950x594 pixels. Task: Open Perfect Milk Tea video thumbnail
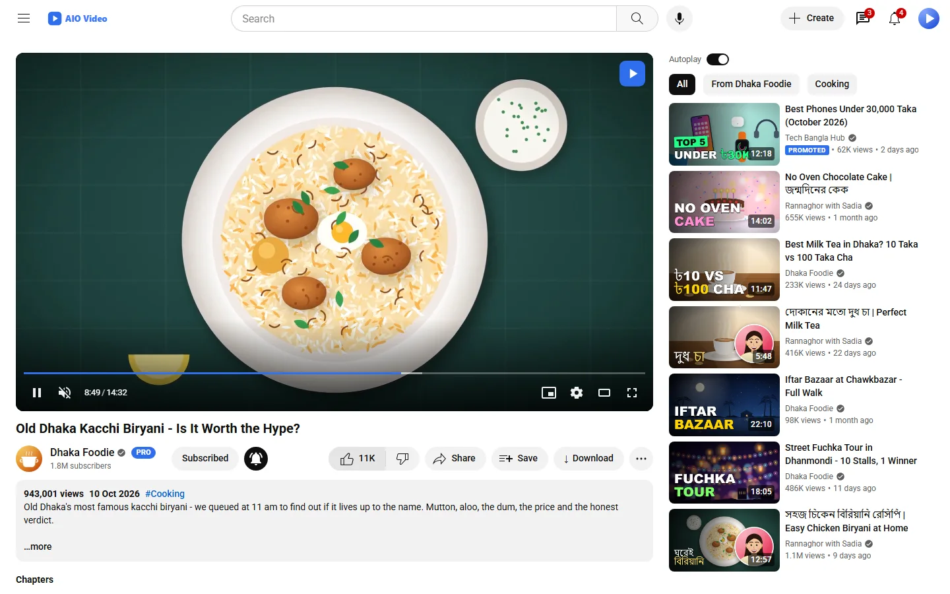pos(724,337)
